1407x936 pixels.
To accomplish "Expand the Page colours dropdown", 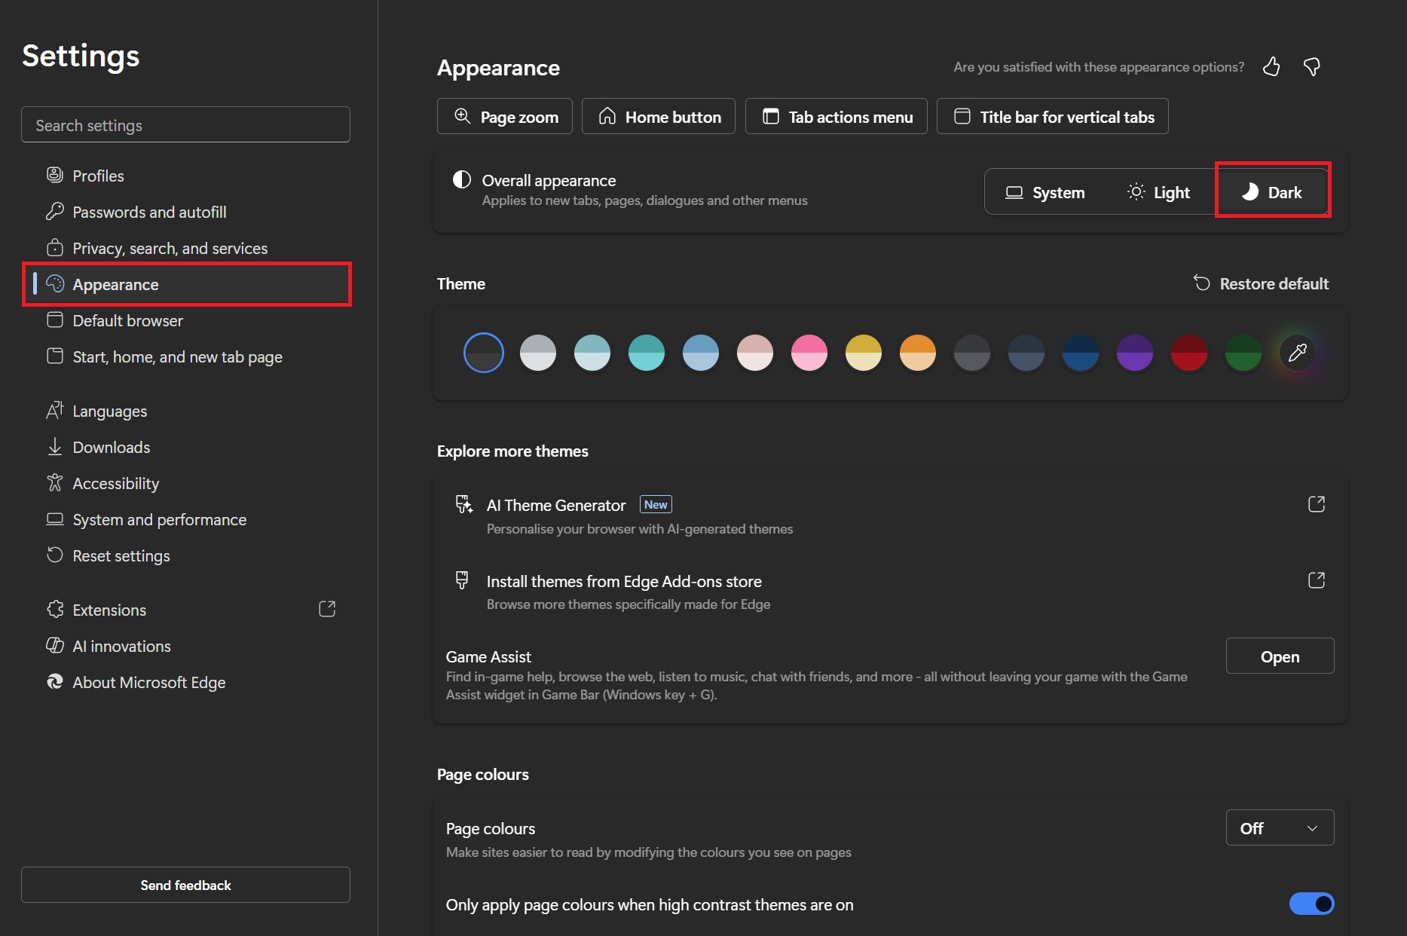I will coord(1280,828).
